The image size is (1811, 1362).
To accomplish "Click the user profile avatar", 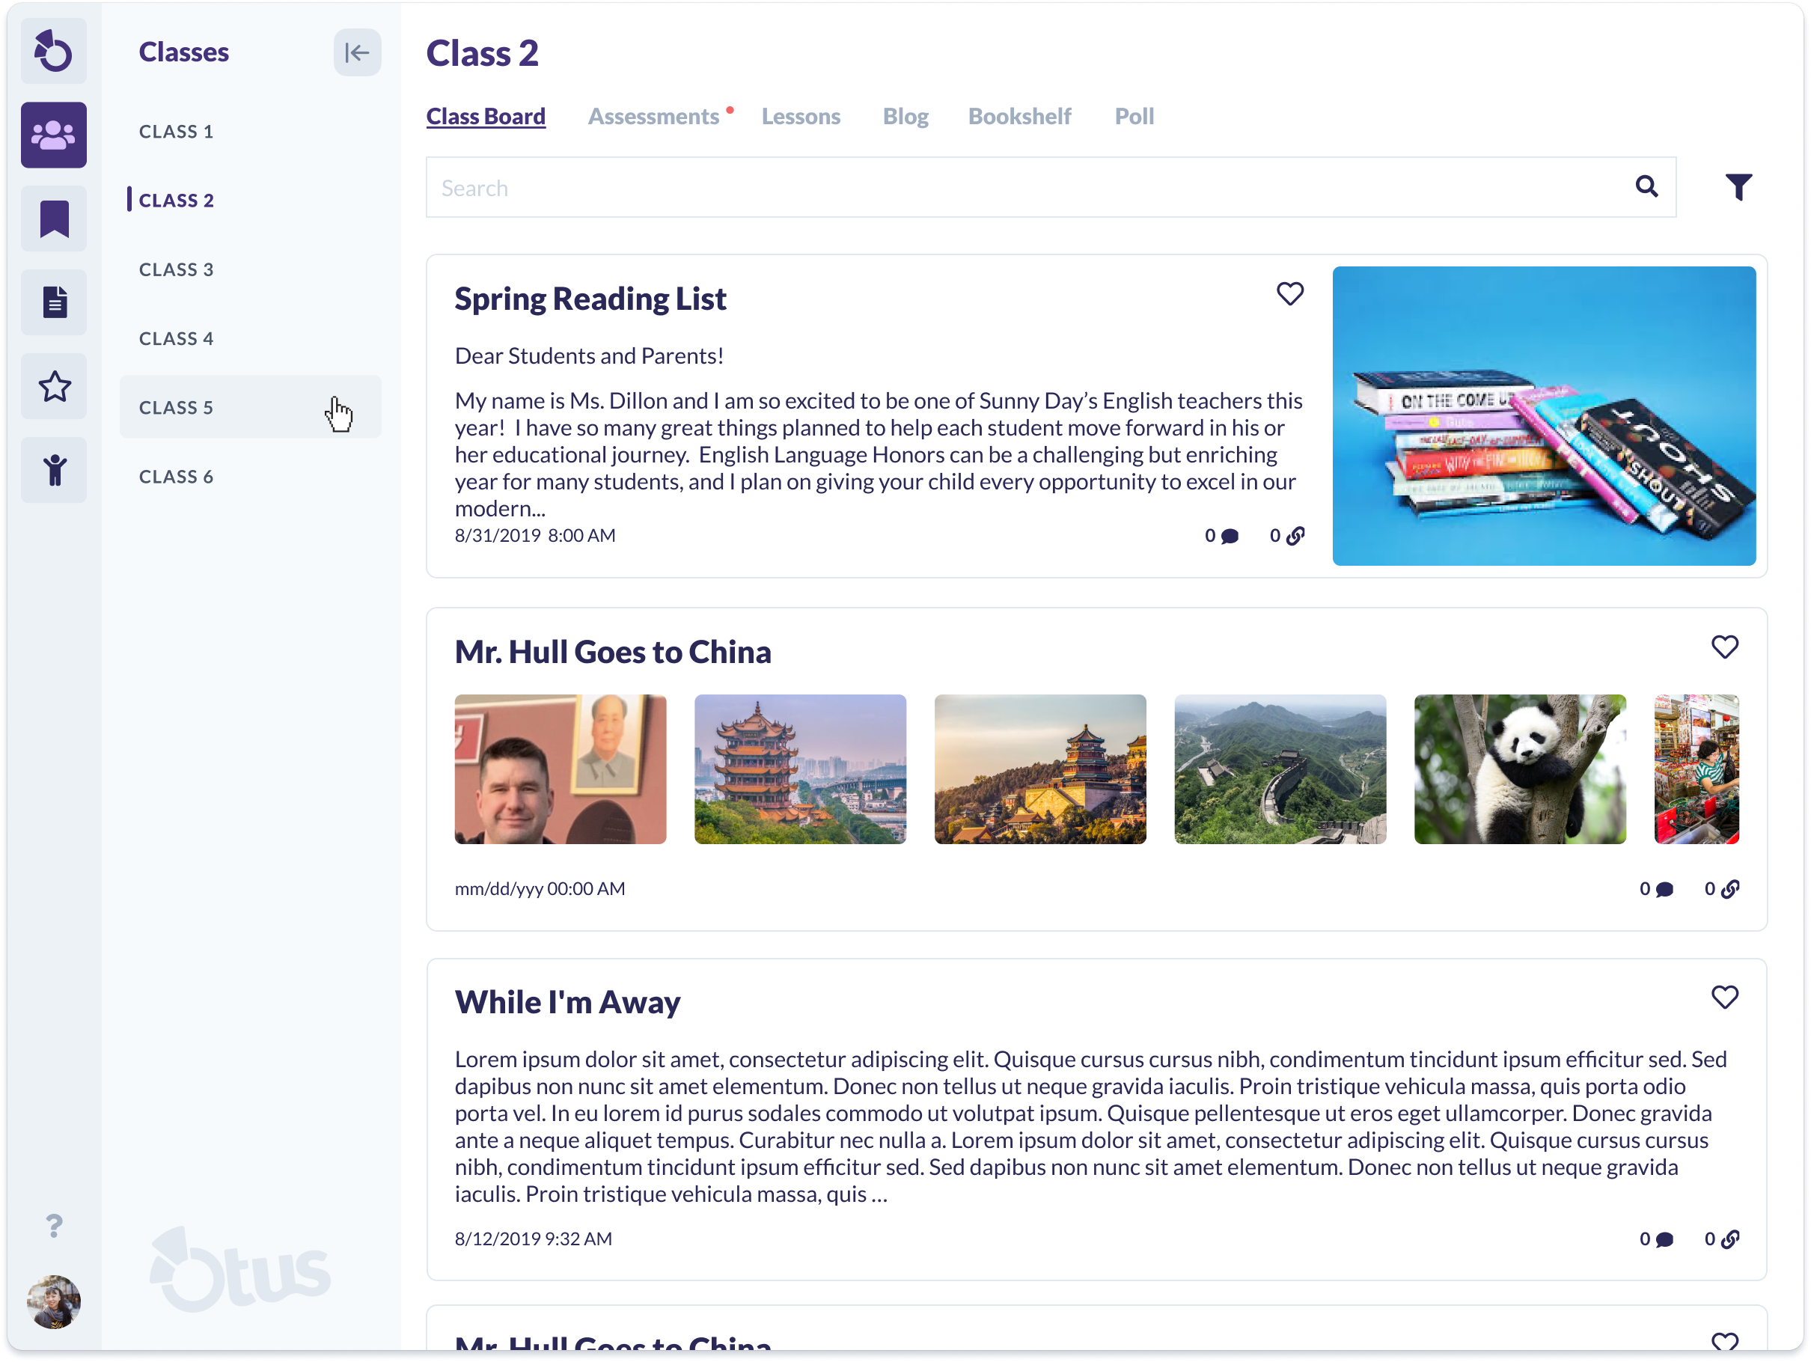I will (x=53, y=1301).
